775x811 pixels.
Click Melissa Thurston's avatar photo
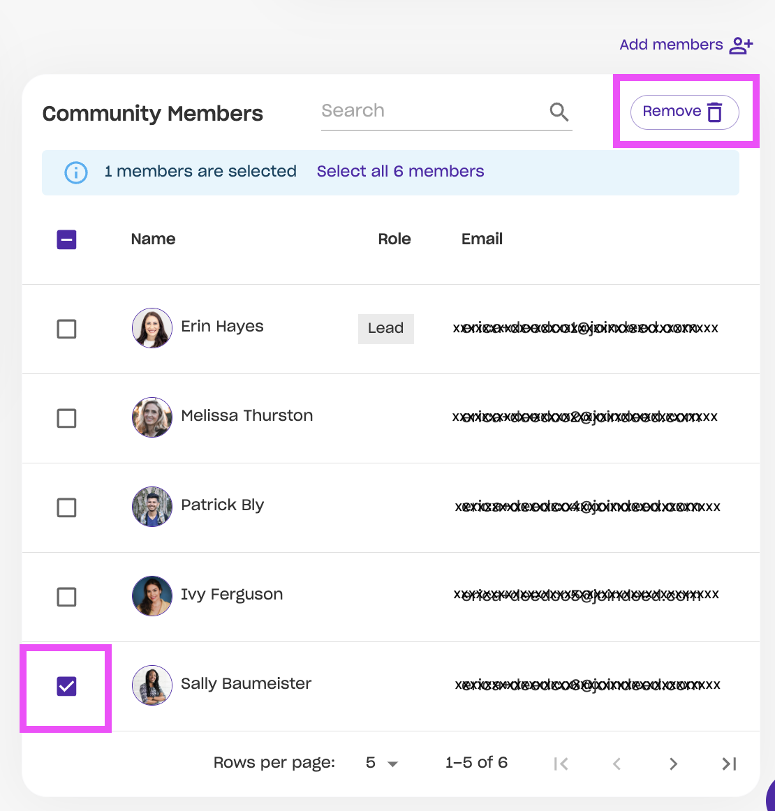152,417
